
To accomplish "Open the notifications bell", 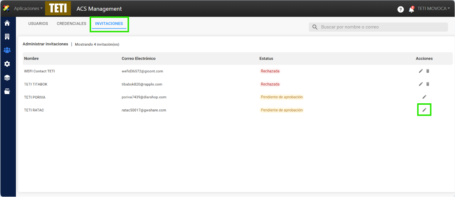I will point(411,9).
